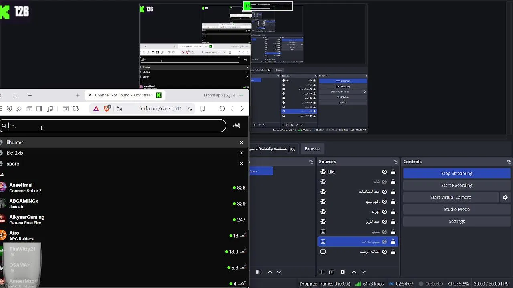The height and width of the screenshot is (288, 513).
Task: Hide the الشاشه الرئيسه display source
Action: click(384, 252)
